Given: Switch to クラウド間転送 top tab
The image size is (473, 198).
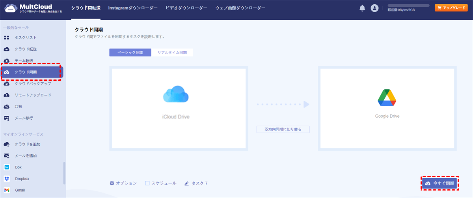Looking at the screenshot, I should [86, 8].
